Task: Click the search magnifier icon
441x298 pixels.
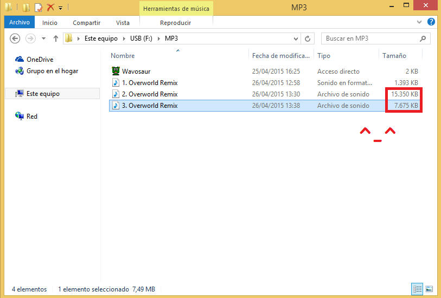Action: pyautogui.click(x=423, y=38)
